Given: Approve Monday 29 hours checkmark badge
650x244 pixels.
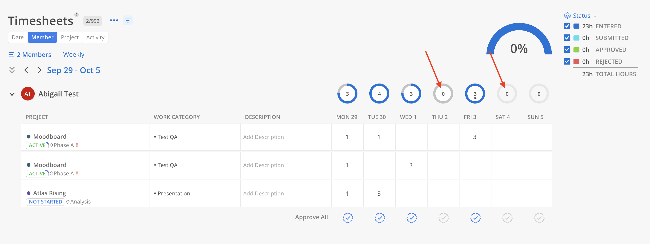Looking at the screenshot, I should pos(348,218).
